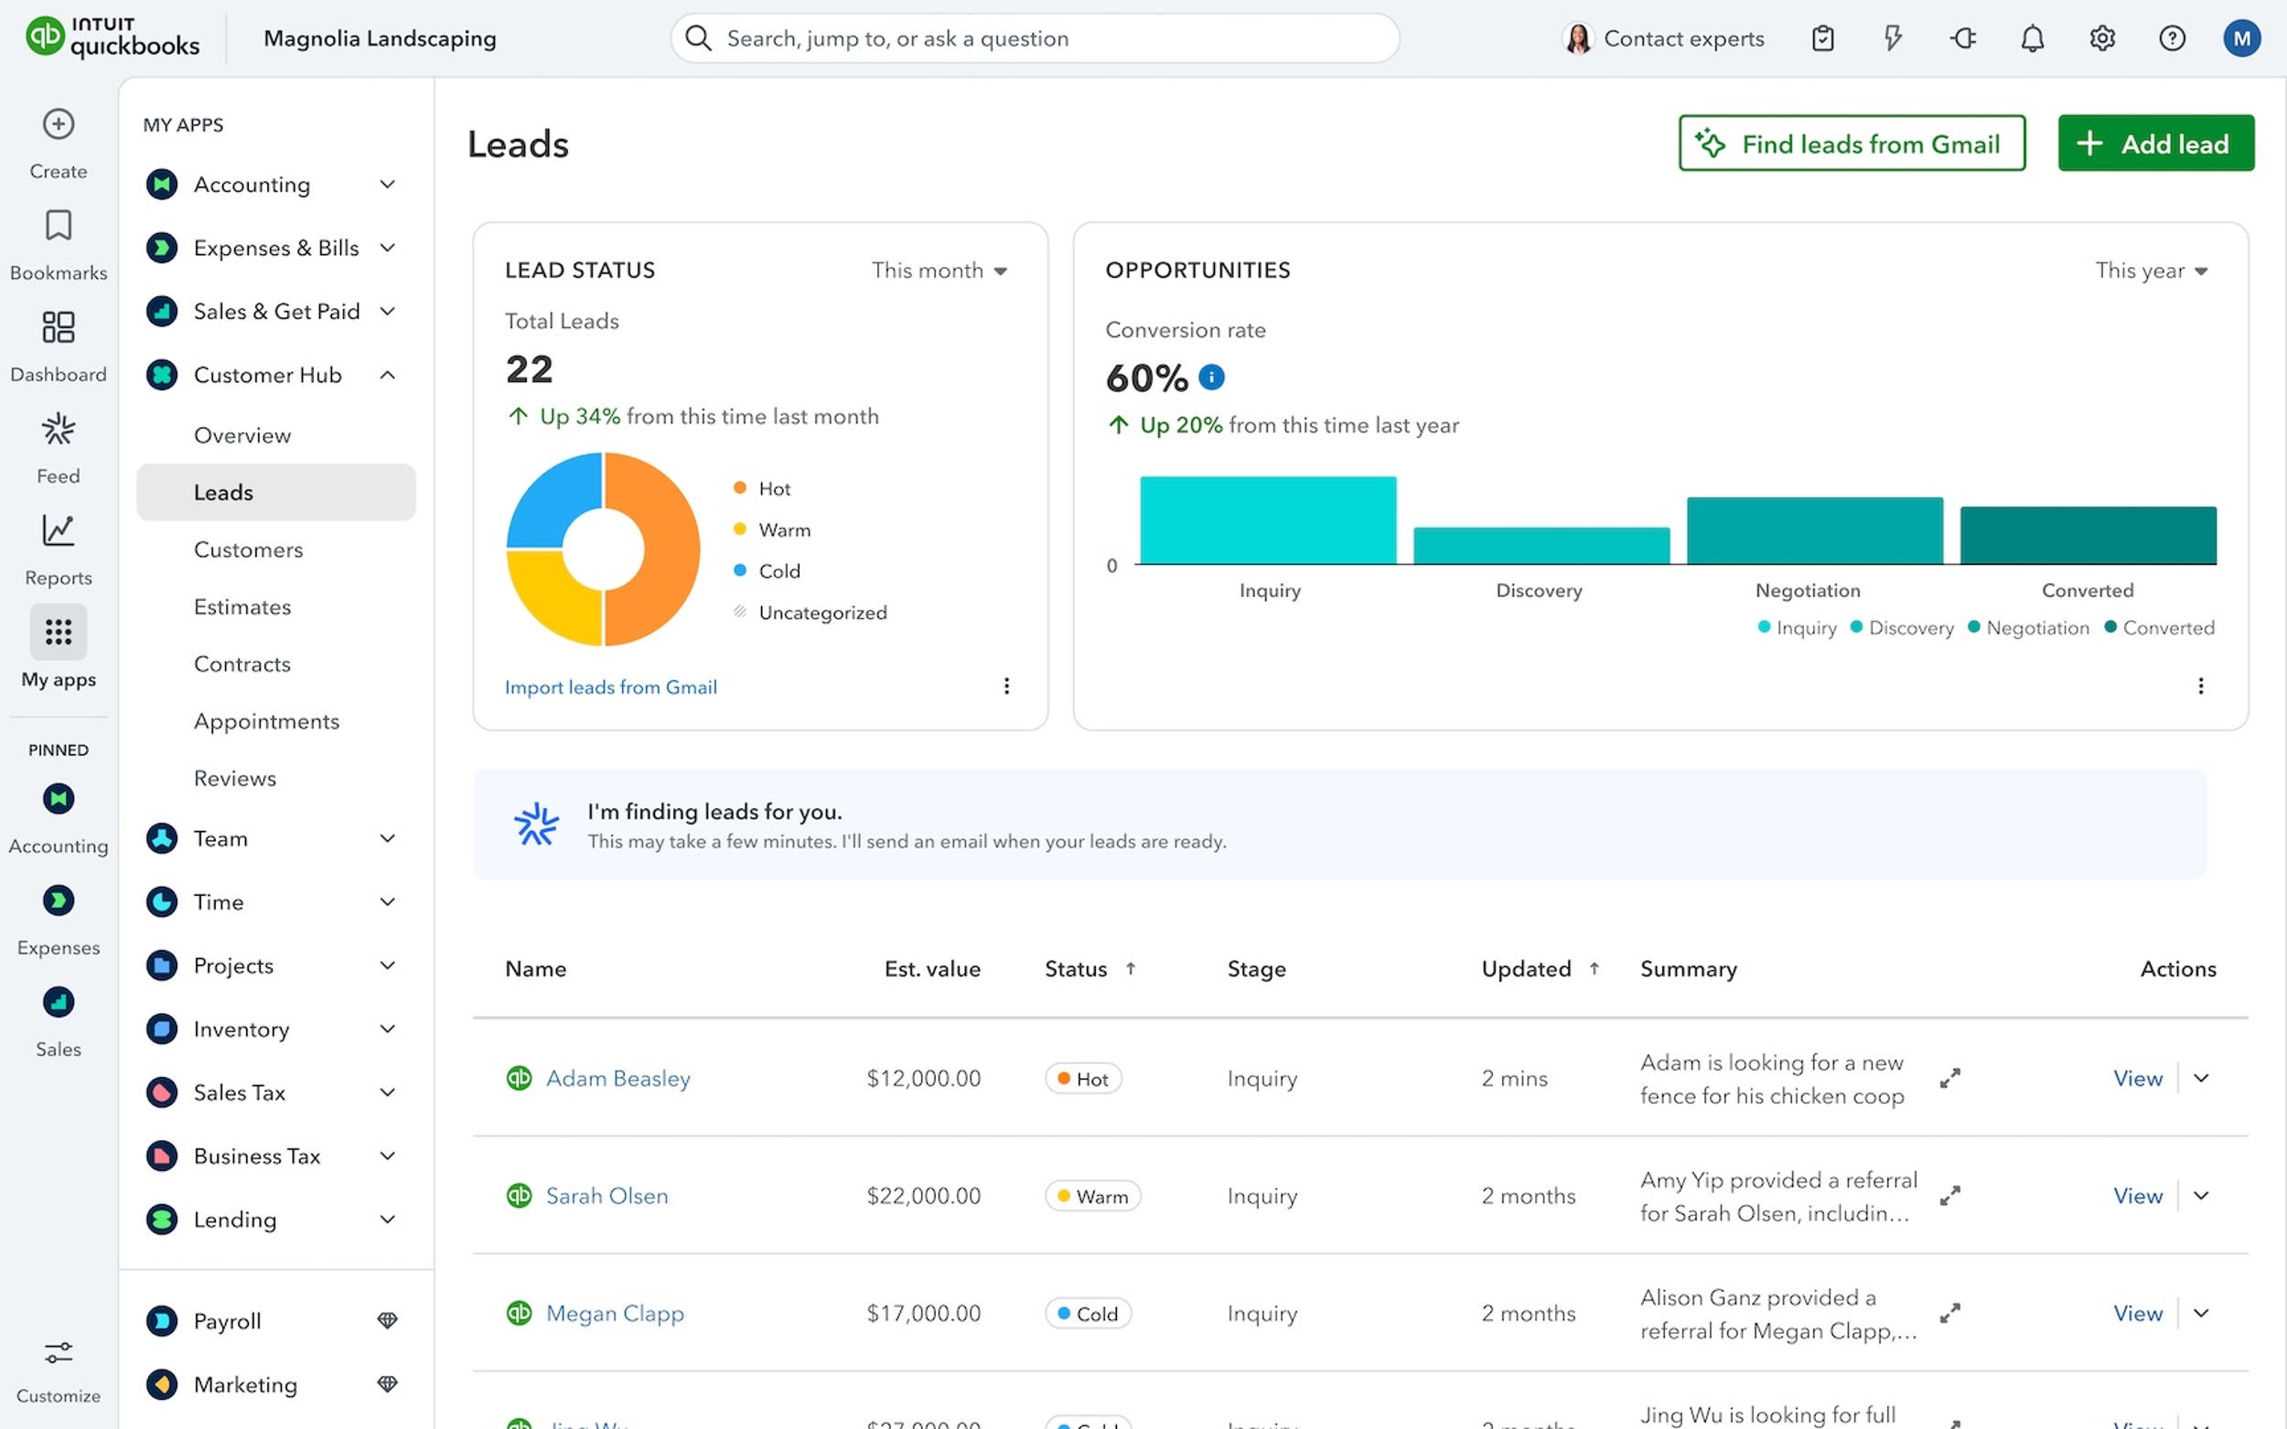Screen dimensions: 2287x1429
Task: Click the Import leads from Gmail link
Action: [611, 686]
